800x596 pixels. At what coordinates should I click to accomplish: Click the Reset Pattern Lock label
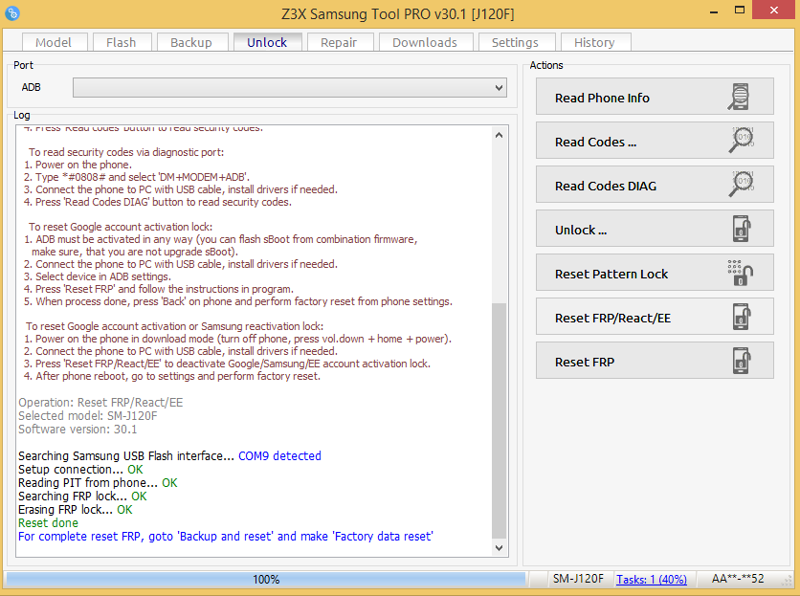point(611,274)
